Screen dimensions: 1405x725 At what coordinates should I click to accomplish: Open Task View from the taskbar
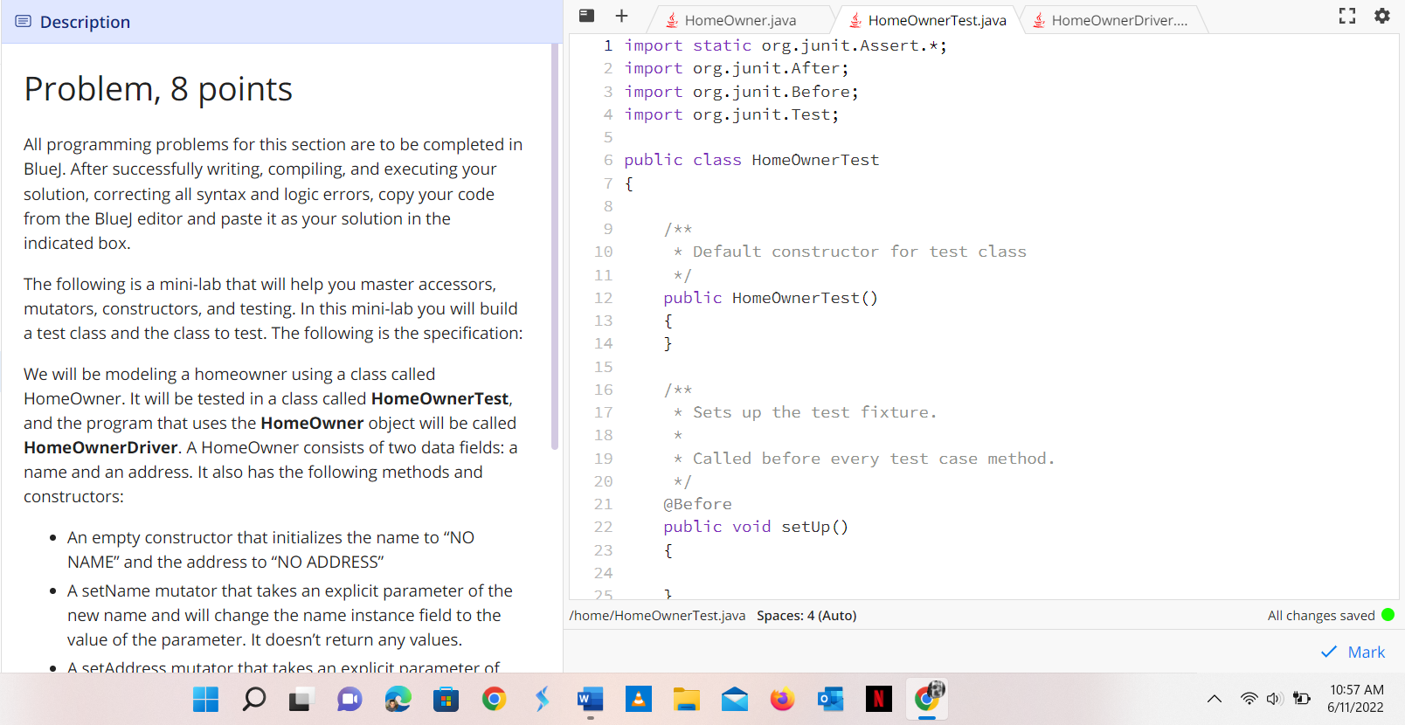301,700
